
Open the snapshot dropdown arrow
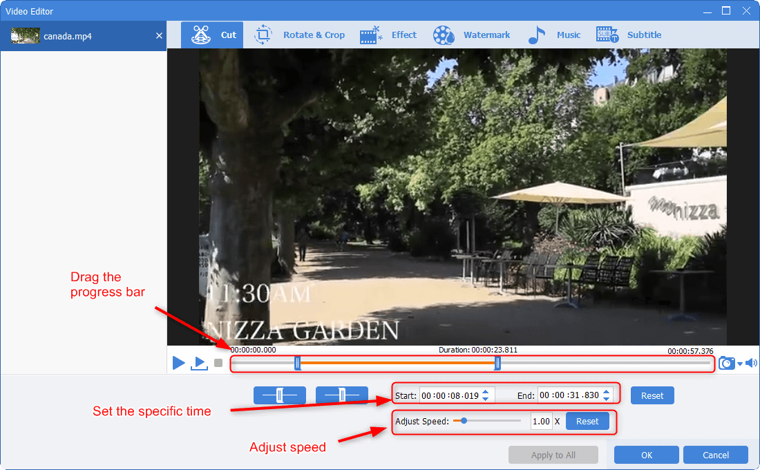740,364
